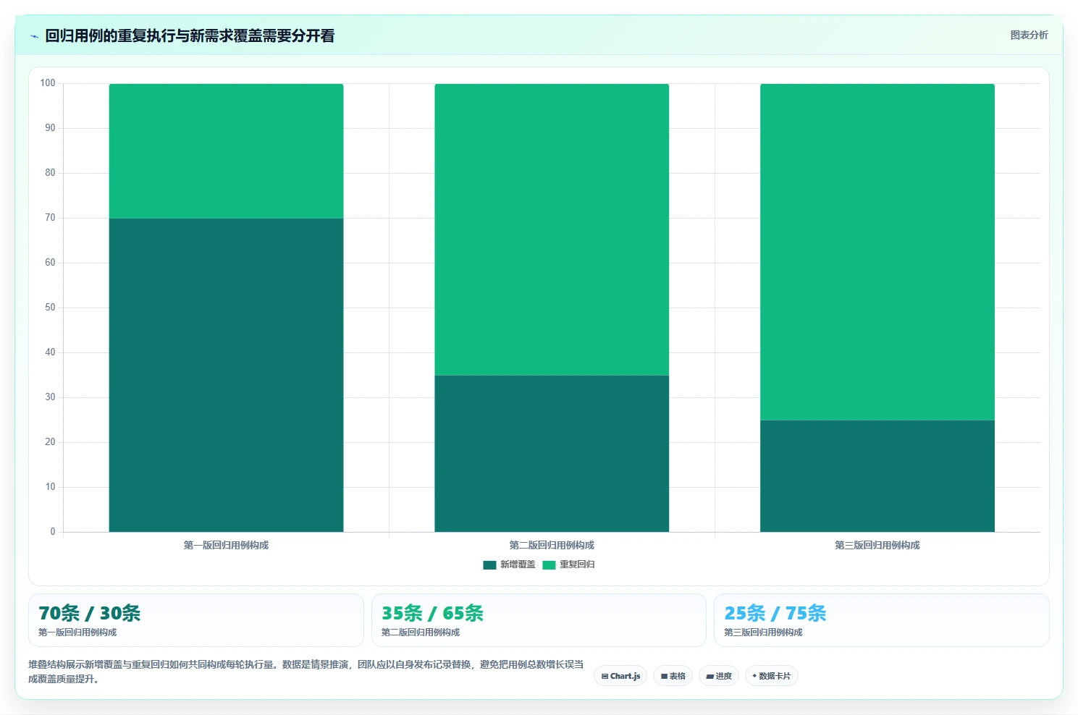Click the 第三版 dark teal 新增覆盖 bar segment

(877, 476)
